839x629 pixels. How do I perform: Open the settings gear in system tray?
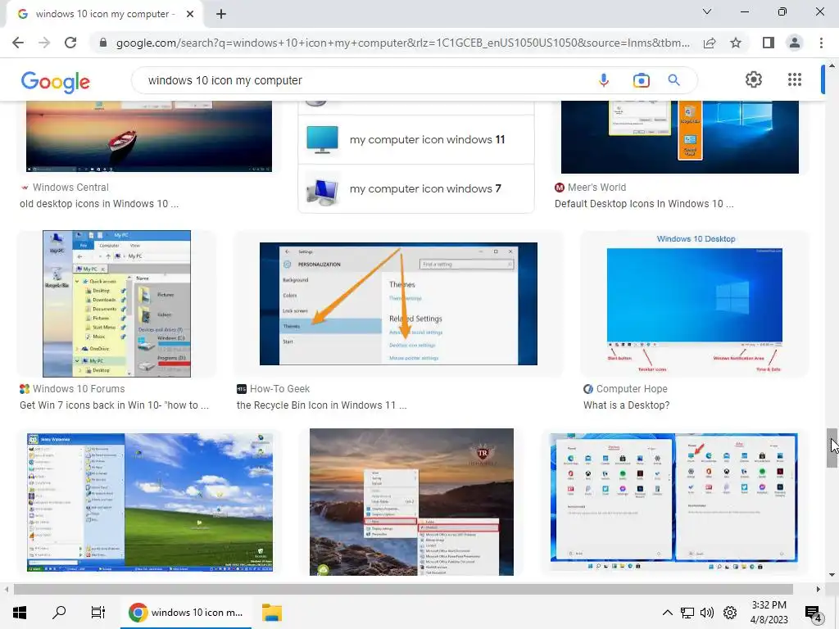tap(730, 613)
